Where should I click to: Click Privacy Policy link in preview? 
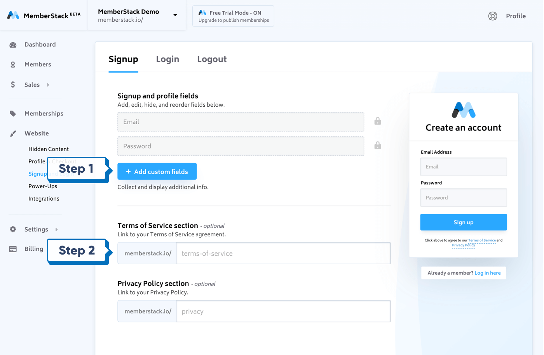tap(464, 245)
